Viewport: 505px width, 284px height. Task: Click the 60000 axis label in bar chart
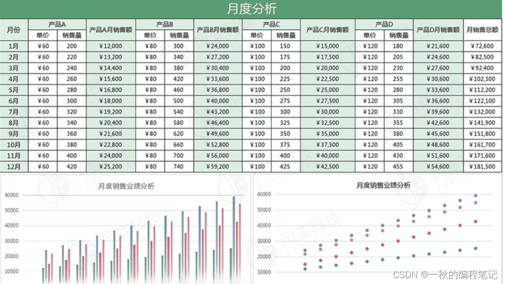point(12,195)
